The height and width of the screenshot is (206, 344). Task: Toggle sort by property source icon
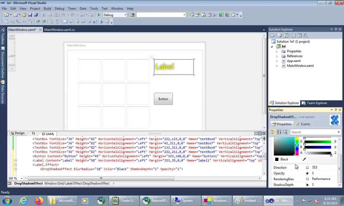(x=285, y=132)
